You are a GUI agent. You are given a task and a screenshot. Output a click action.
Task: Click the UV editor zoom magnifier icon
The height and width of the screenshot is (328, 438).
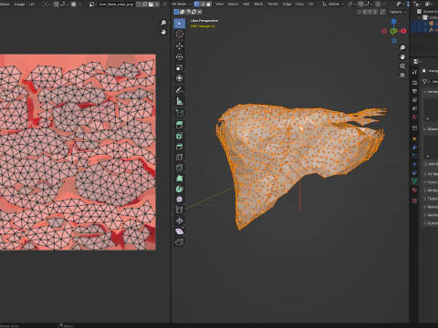click(x=163, y=23)
